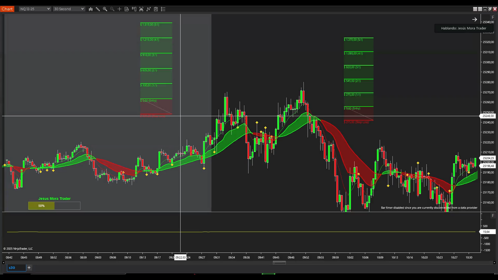Activate the Zoom In tool
The image size is (498, 280).
(105, 9)
